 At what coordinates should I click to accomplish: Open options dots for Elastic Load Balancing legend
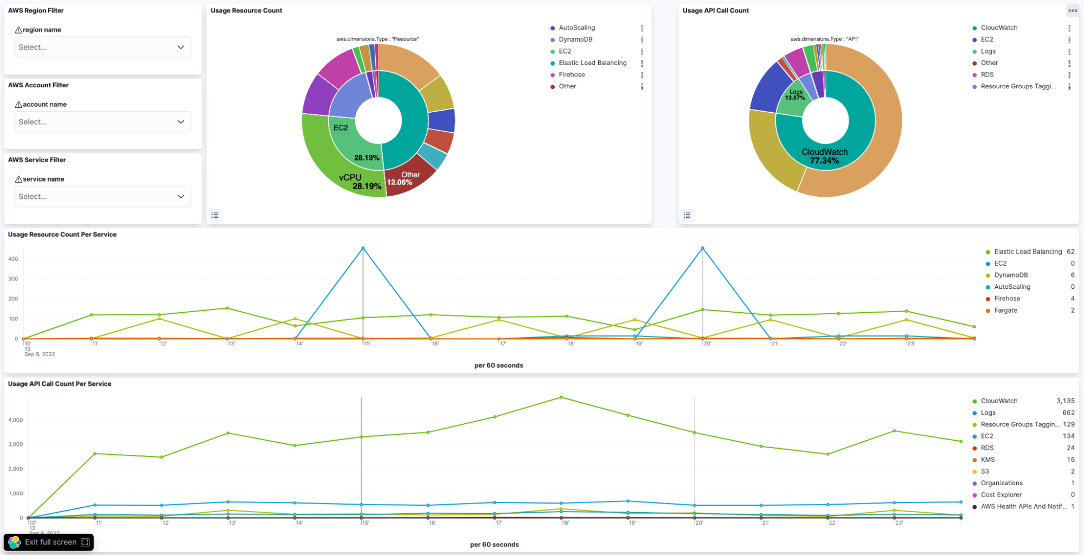[x=642, y=63]
